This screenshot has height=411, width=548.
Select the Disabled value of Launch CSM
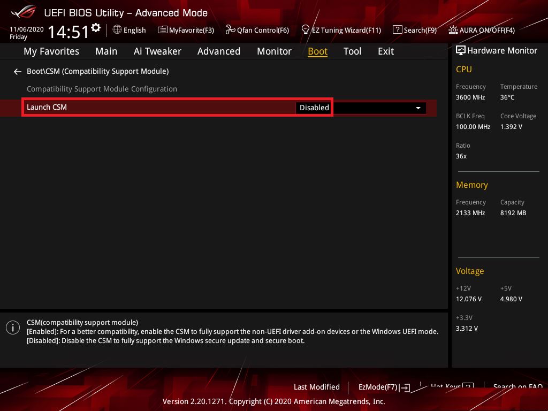point(314,108)
